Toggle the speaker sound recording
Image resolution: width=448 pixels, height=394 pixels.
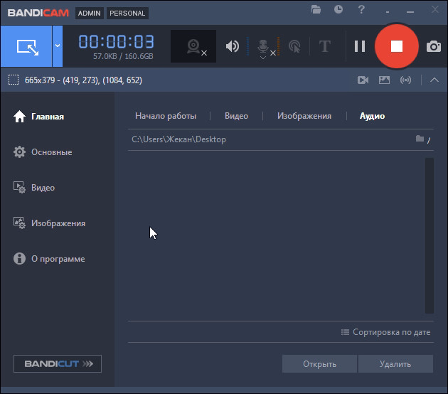coord(232,47)
